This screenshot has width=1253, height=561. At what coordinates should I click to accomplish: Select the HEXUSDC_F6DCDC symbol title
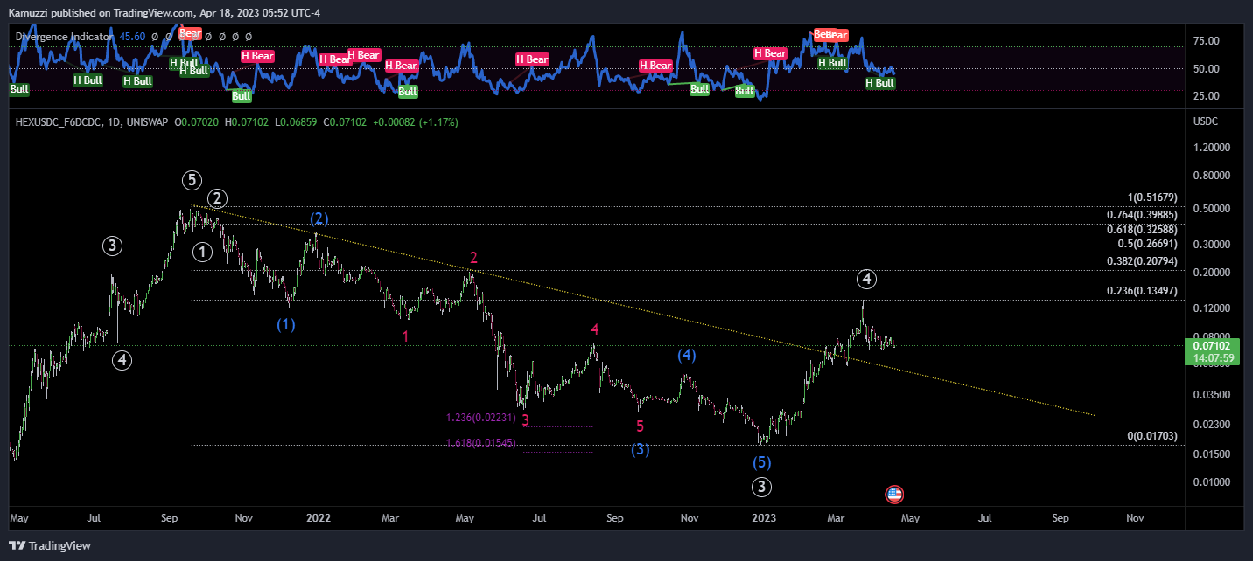(x=57, y=122)
